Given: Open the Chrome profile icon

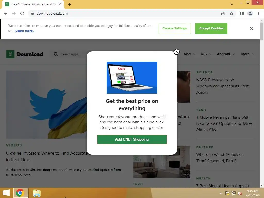Looking at the screenshot, I should click(250, 13).
